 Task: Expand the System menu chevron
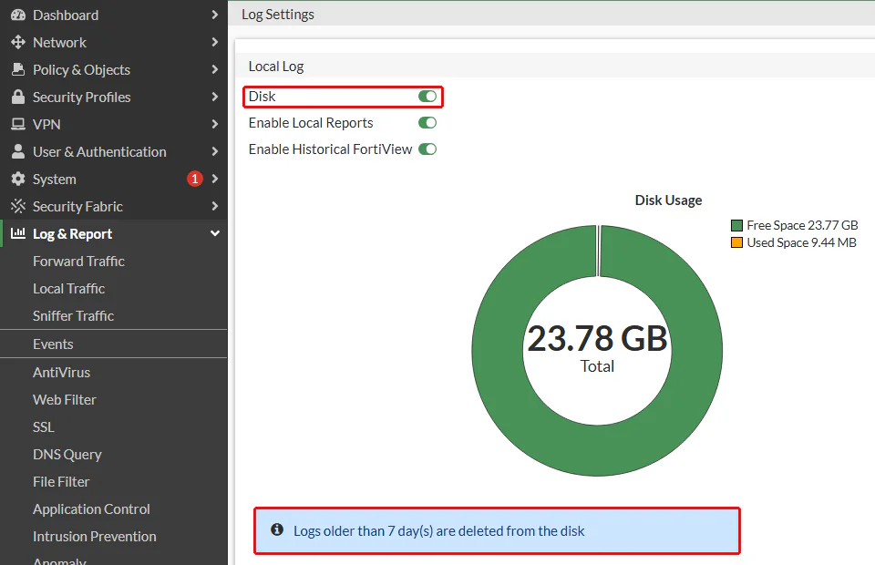[215, 179]
